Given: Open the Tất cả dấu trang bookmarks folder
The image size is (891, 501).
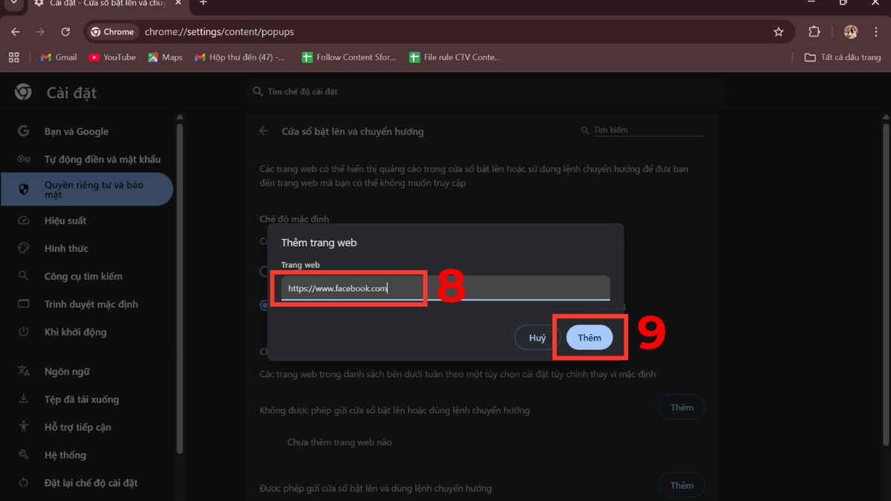Looking at the screenshot, I should coord(843,57).
